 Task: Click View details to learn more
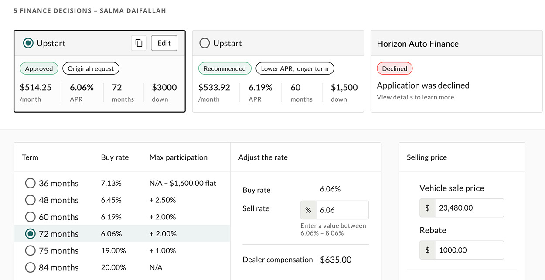[416, 97]
